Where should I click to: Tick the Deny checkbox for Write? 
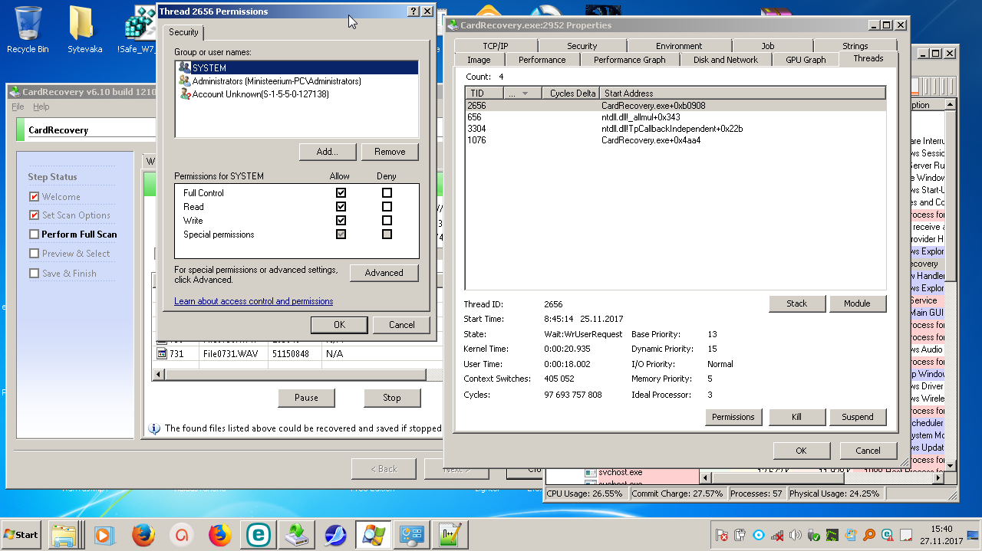coord(387,221)
